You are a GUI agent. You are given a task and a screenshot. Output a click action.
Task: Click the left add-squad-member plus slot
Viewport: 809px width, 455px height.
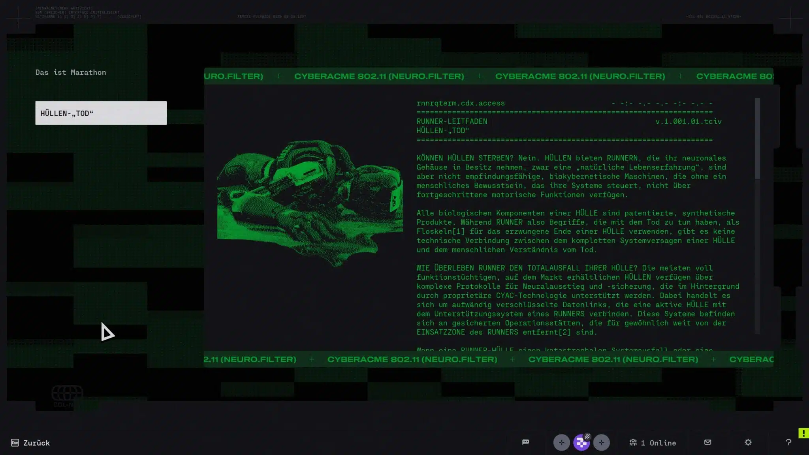[x=561, y=442]
